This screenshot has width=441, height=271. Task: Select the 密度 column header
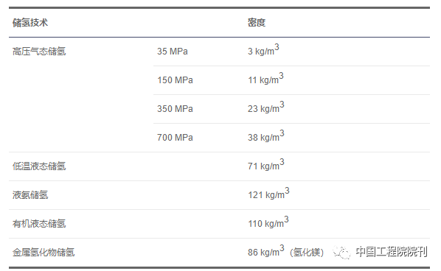(x=257, y=23)
